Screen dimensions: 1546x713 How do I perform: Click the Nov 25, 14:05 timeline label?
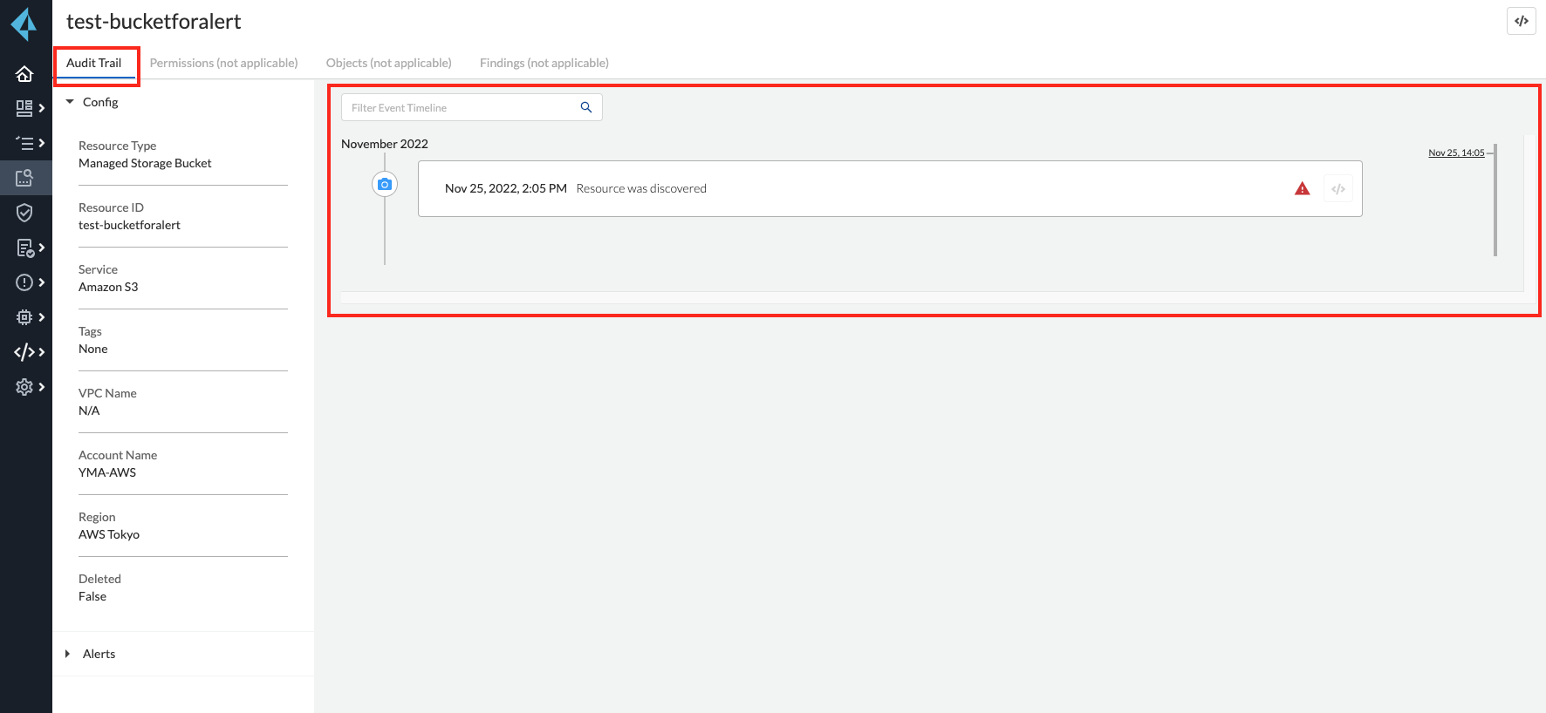(x=1456, y=153)
